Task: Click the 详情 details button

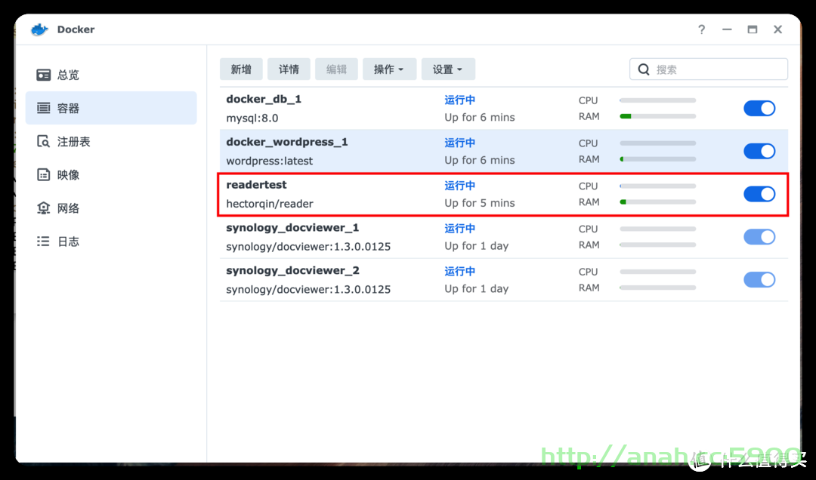Action: coord(289,69)
